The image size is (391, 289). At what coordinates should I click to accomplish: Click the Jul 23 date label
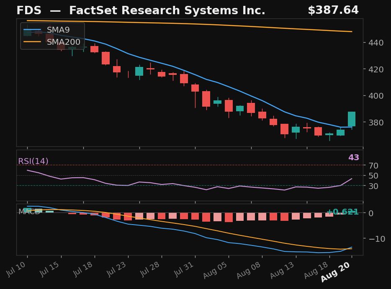point(117,269)
